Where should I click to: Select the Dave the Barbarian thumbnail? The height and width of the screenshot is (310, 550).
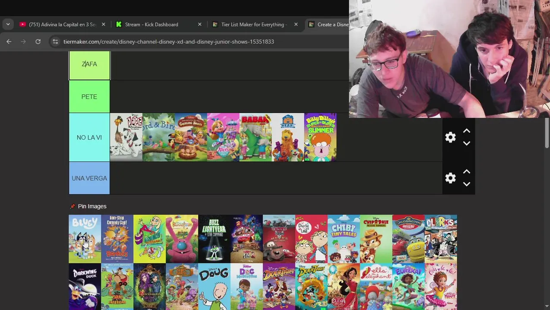pos(117,287)
